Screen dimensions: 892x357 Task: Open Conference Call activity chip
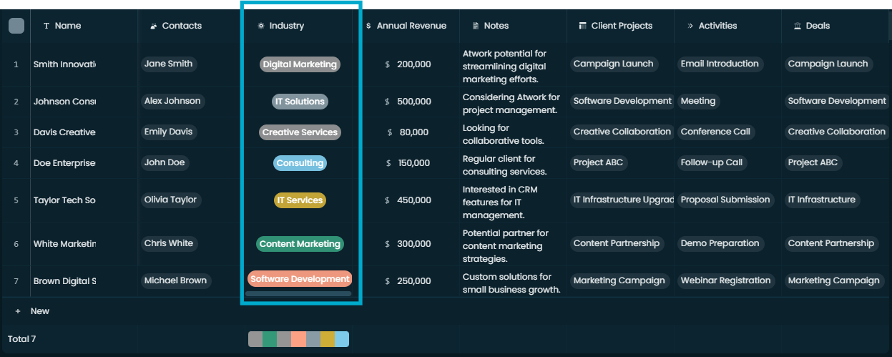pyautogui.click(x=715, y=132)
